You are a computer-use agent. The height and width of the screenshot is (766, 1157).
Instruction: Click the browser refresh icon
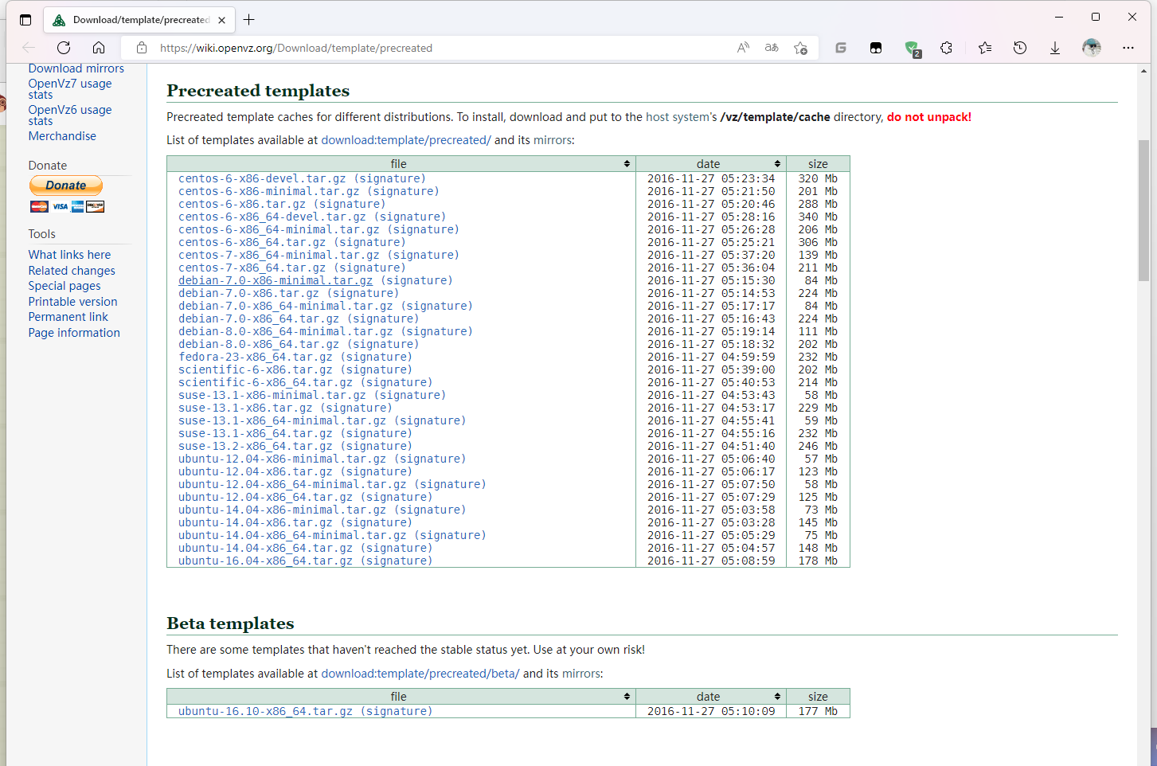[64, 48]
